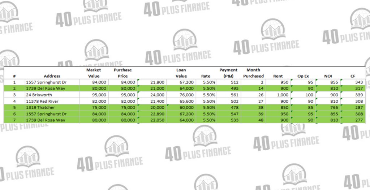Click the 76,000 loan value cell
The image size is (370, 190).
[181, 95]
